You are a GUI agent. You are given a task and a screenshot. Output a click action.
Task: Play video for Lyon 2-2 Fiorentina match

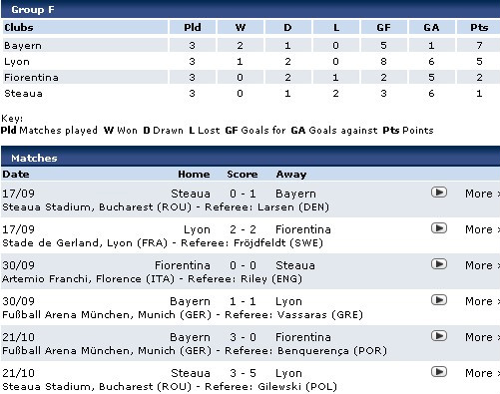pos(439,228)
